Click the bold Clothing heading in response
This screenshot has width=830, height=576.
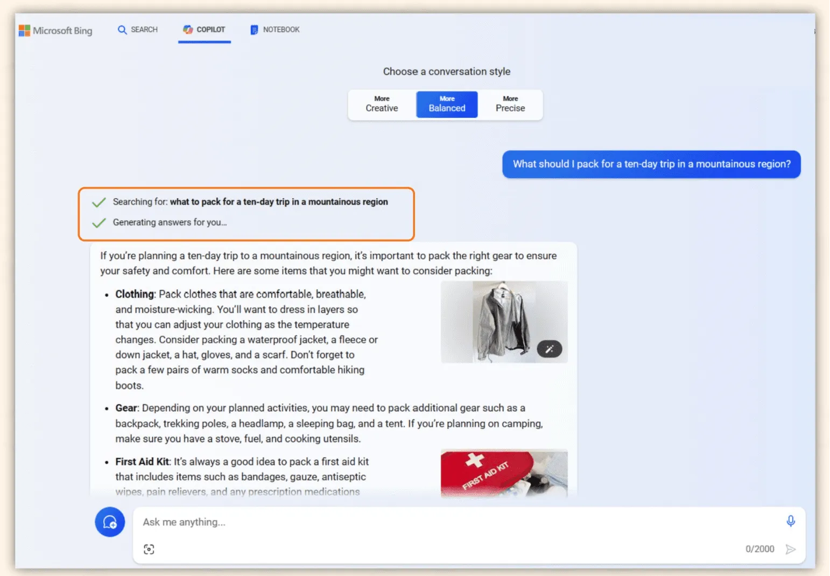click(135, 294)
